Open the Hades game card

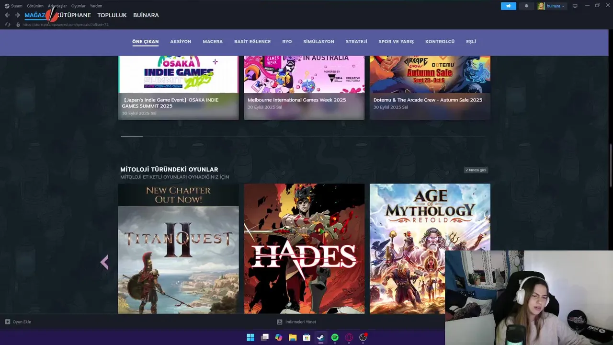click(304, 249)
